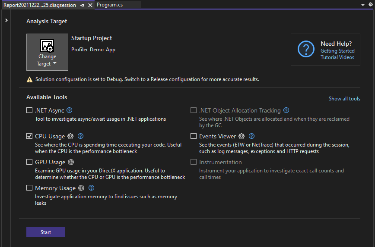Image resolution: width=375 pixels, height=247 pixels.
Task: Enable the GPU Usage checkbox
Action: pos(29,162)
